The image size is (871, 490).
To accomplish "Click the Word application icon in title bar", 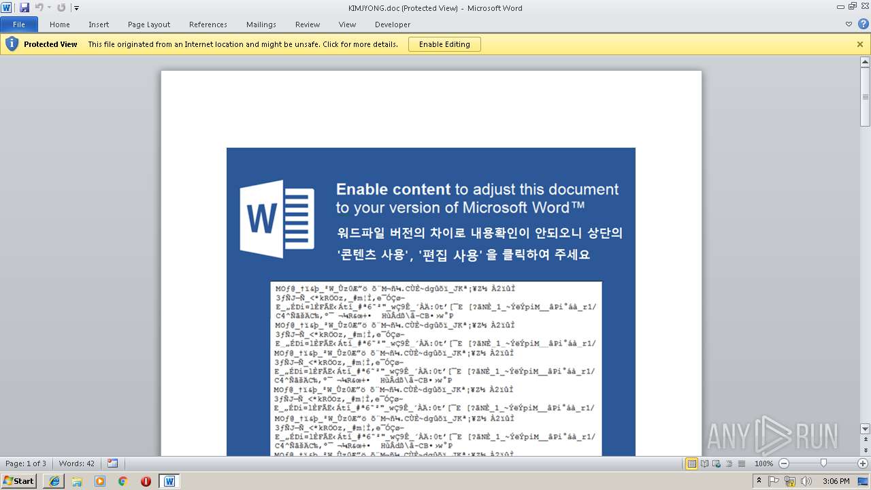I will pyautogui.click(x=6, y=7).
